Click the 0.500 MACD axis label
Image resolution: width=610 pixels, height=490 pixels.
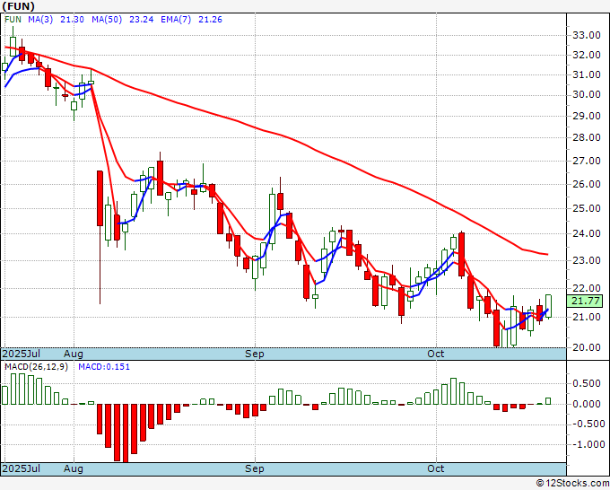(x=587, y=384)
